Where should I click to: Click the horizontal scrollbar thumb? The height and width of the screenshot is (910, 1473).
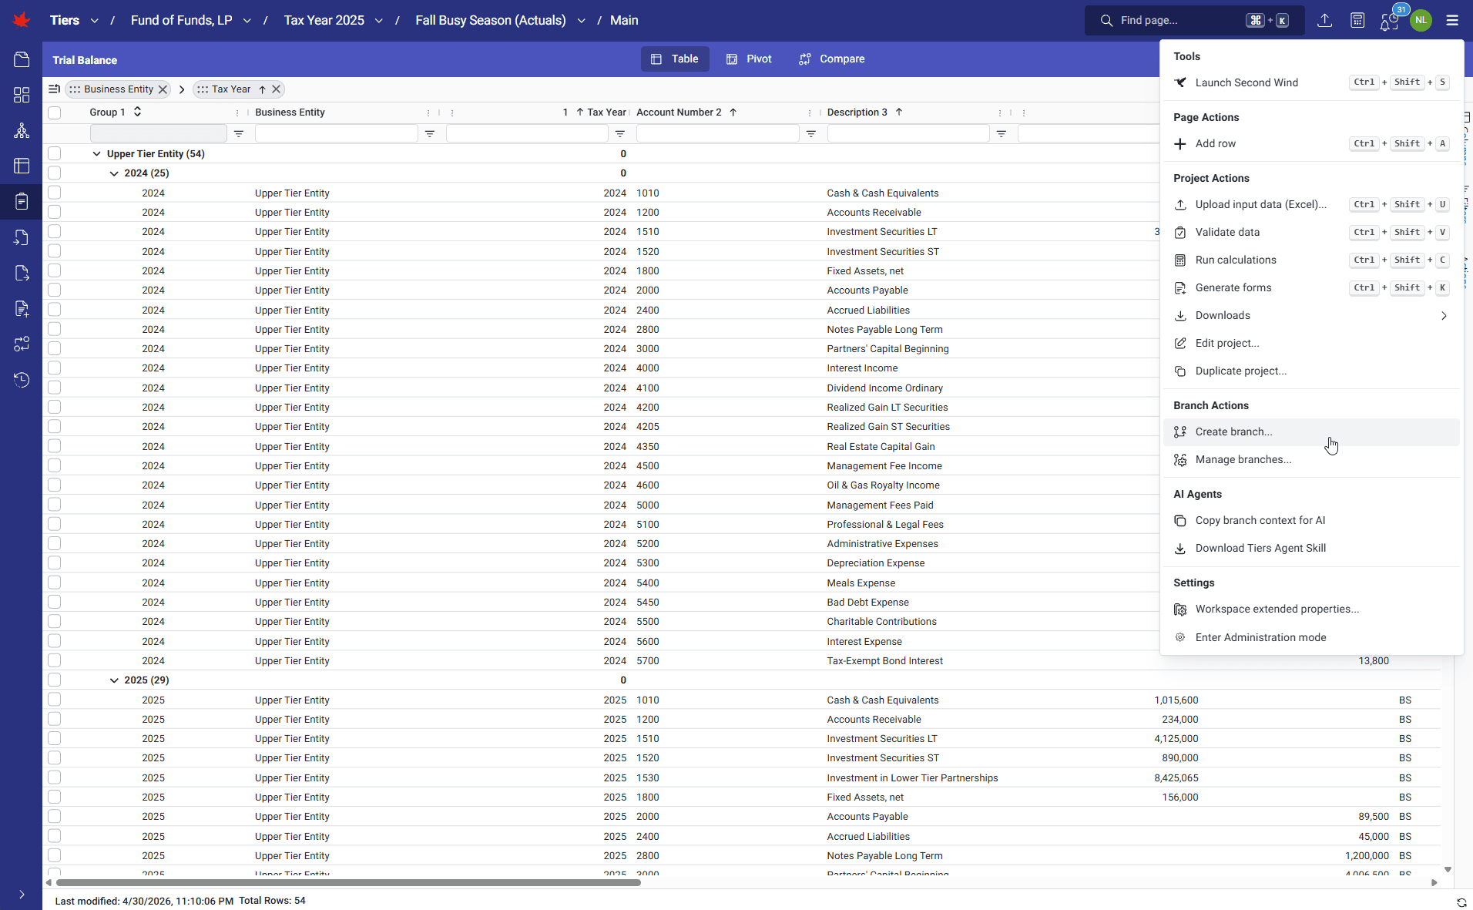click(348, 882)
